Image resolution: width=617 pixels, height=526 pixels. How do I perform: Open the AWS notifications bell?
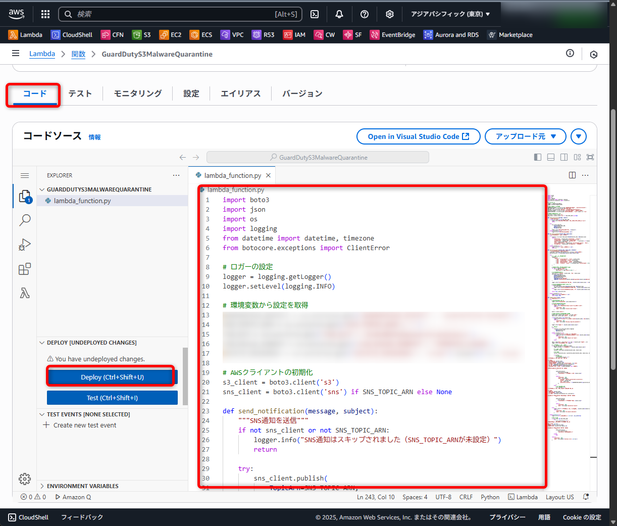coord(339,14)
